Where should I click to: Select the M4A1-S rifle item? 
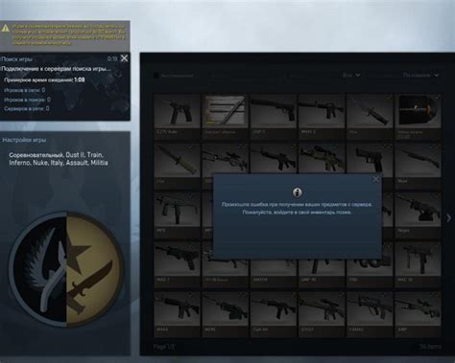click(322, 116)
